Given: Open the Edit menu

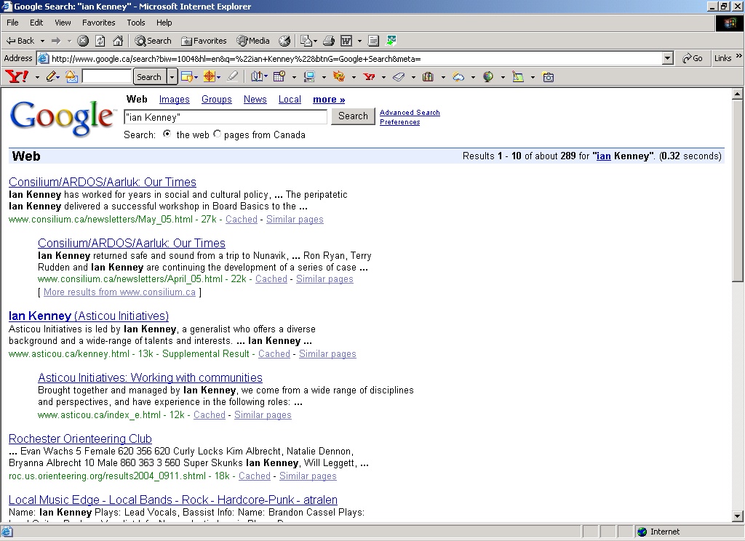Looking at the screenshot, I should 36,23.
